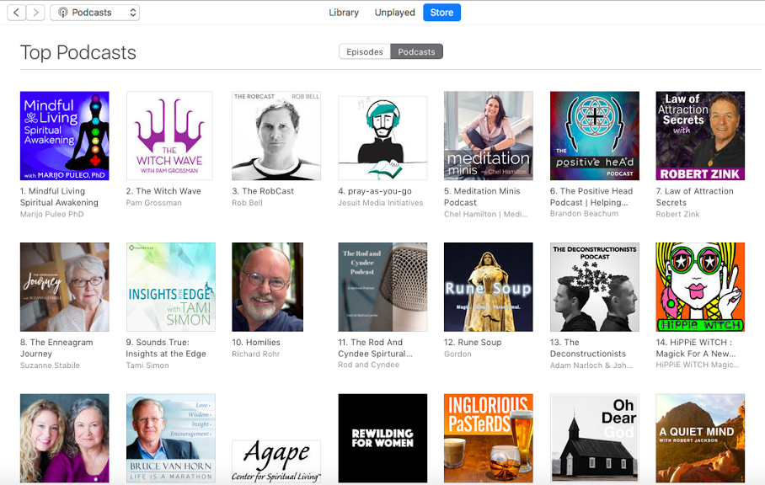This screenshot has width=765, height=485.
Task: Click title '7. Law of Attraction Secrets'
Action: coord(694,197)
